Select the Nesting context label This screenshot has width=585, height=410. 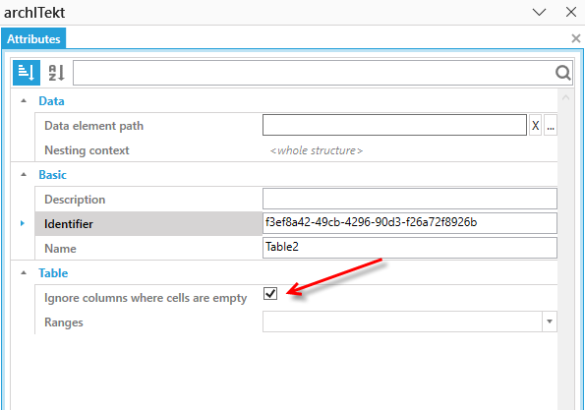coord(87,150)
